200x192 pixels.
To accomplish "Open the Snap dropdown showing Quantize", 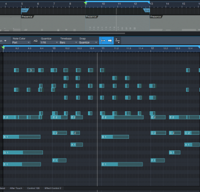I will (88, 43).
